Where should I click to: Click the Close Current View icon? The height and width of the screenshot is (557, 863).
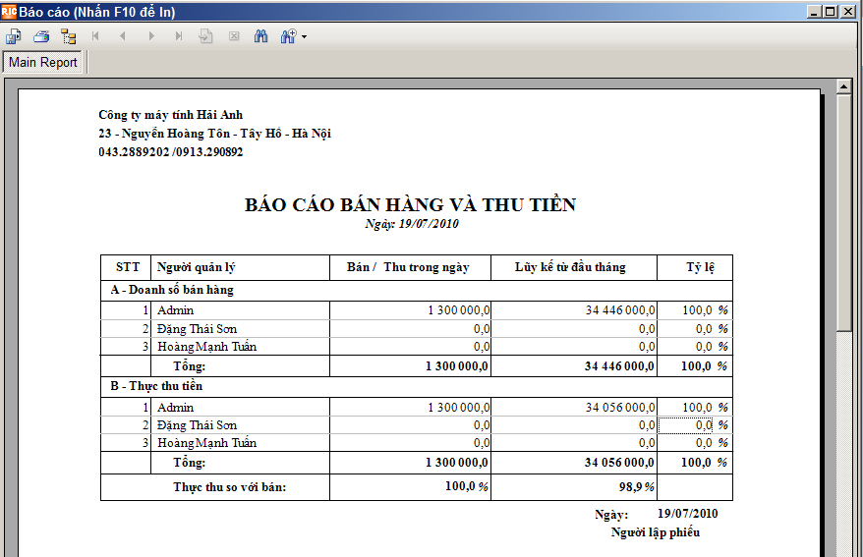click(x=234, y=36)
